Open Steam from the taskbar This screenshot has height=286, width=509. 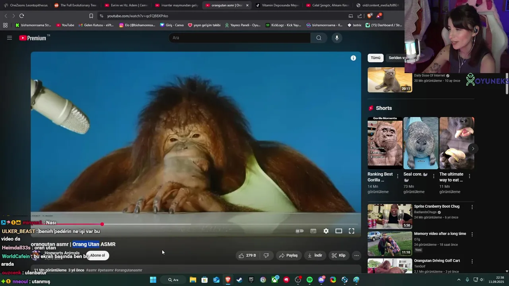point(239,280)
